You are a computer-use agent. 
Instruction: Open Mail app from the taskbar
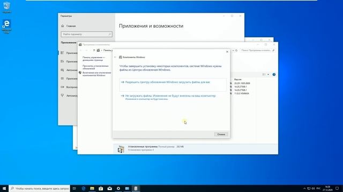coord(109,188)
